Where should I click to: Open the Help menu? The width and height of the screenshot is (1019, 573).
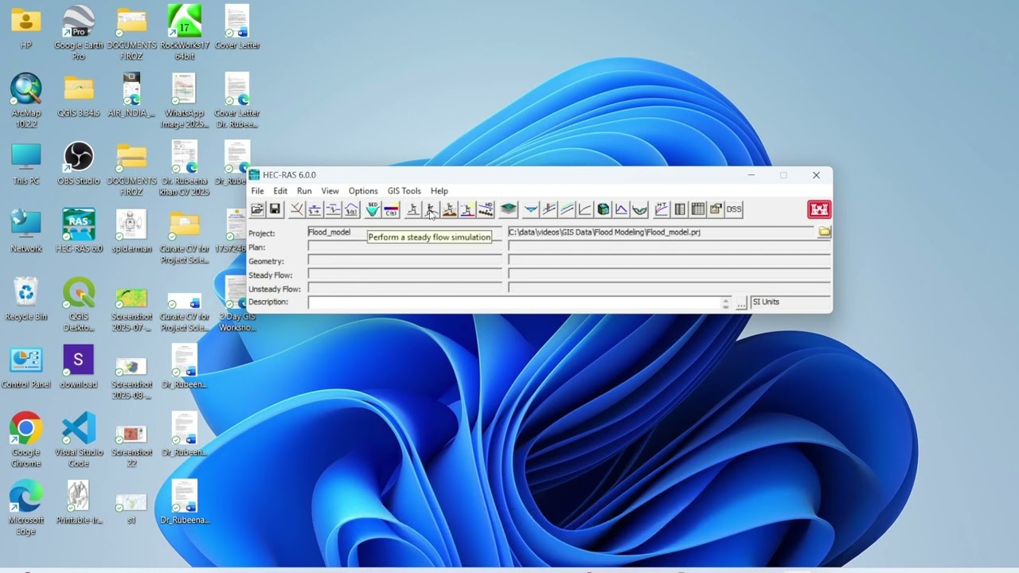pyautogui.click(x=439, y=191)
